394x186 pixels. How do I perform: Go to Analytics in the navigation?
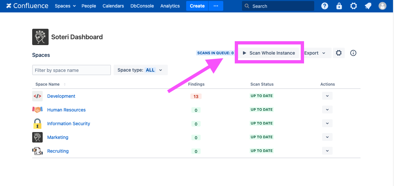coord(170,6)
